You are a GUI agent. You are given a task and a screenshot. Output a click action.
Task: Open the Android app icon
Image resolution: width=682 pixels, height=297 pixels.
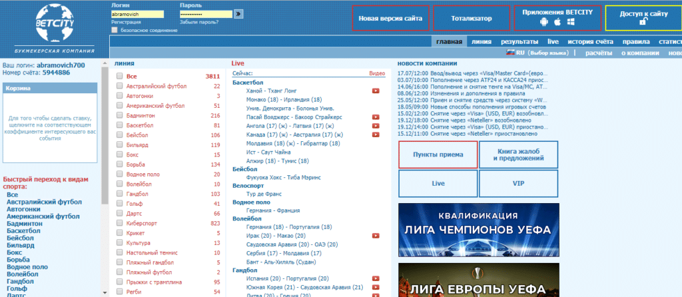coord(544,22)
